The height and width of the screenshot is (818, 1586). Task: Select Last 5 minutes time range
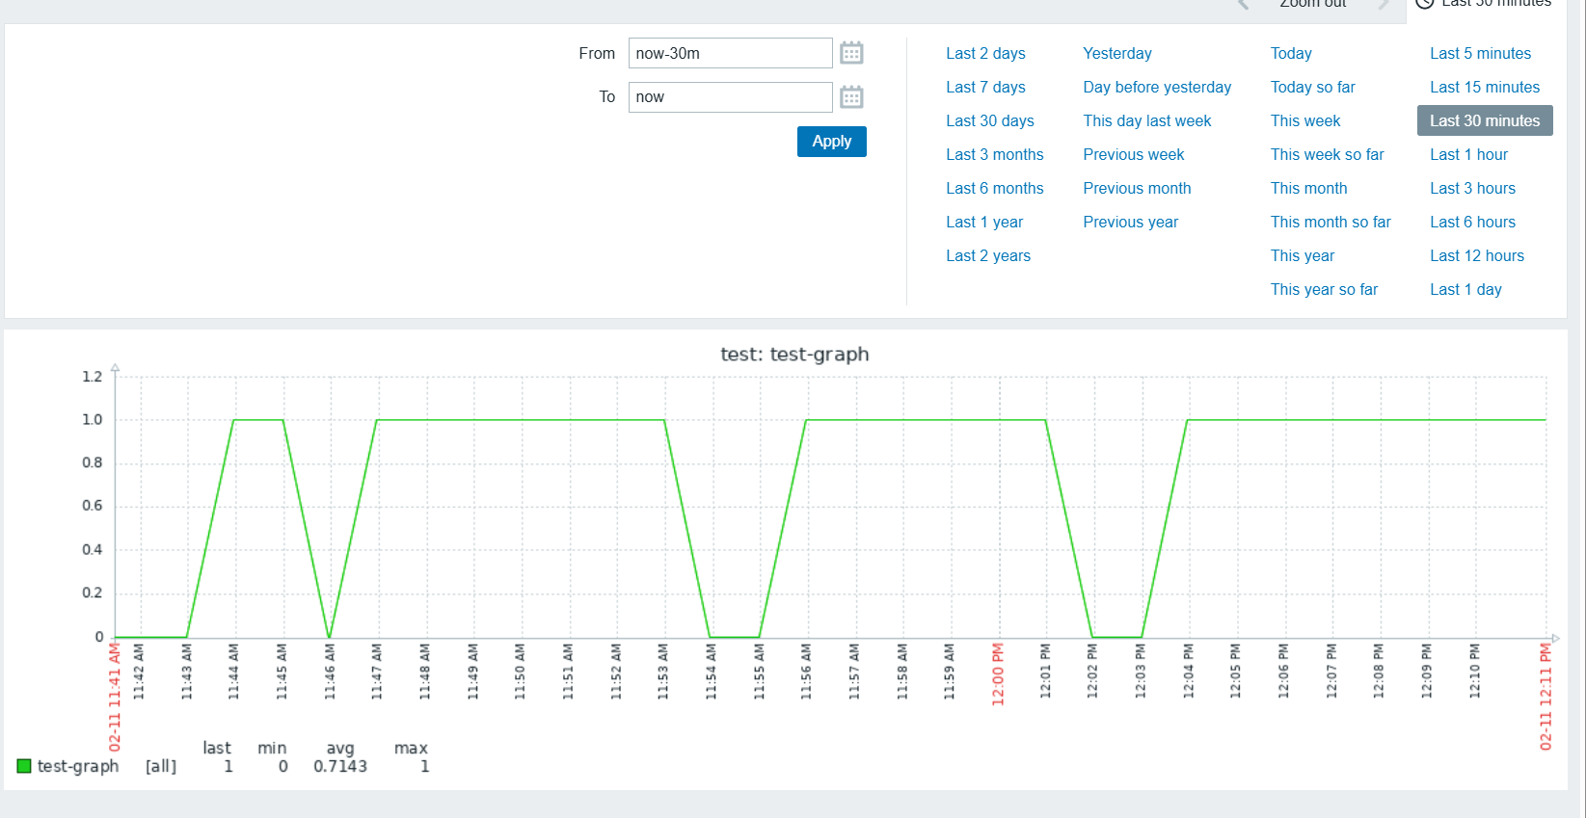coord(1480,53)
